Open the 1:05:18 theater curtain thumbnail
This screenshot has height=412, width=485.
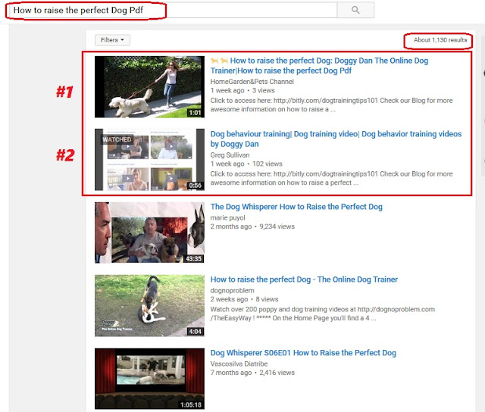point(149,379)
